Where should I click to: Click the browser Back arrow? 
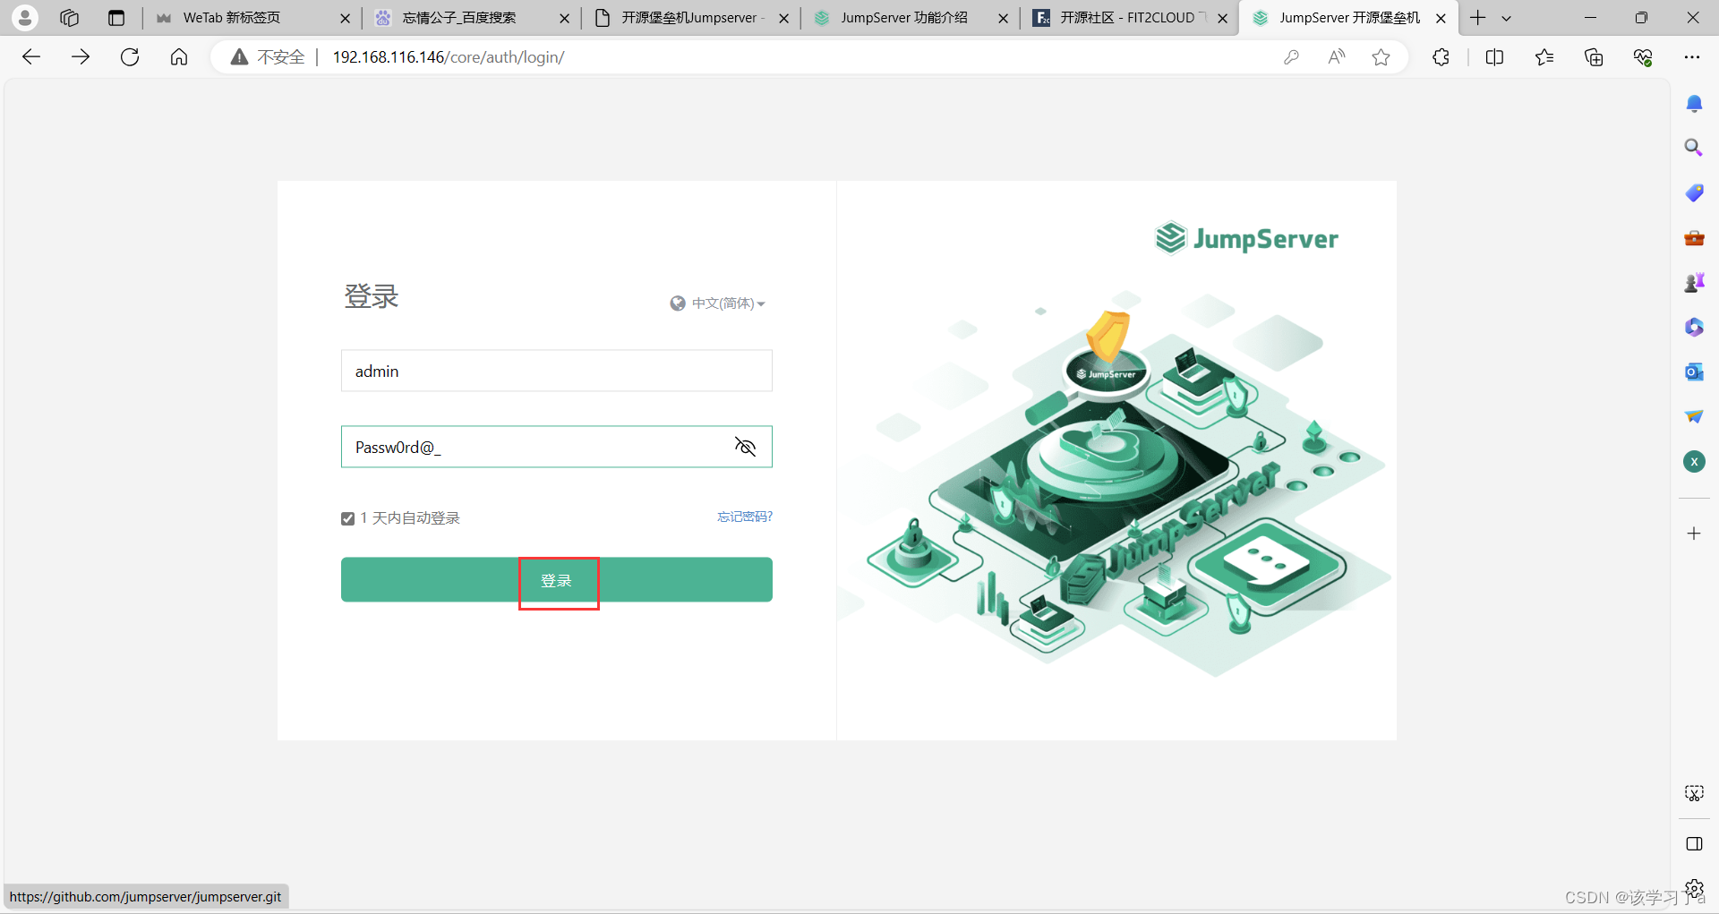click(31, 57)
